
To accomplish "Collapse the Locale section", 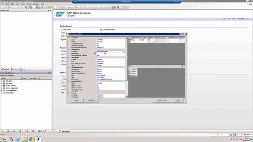I will coord(69,93).
